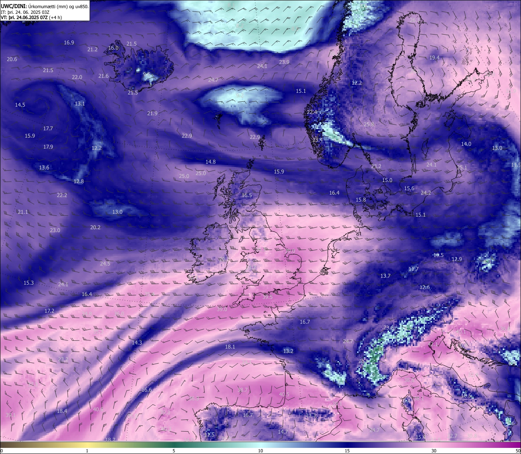
Task: Click the map value 13.2
Action: [x=288, y=351]
